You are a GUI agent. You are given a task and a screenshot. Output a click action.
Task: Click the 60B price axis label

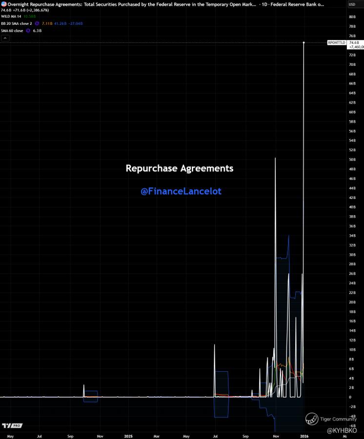click(352, 112)
